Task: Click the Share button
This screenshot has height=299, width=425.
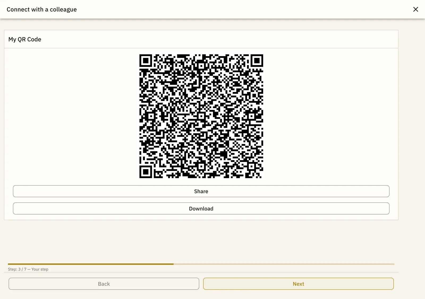Action: coord(201,191)
